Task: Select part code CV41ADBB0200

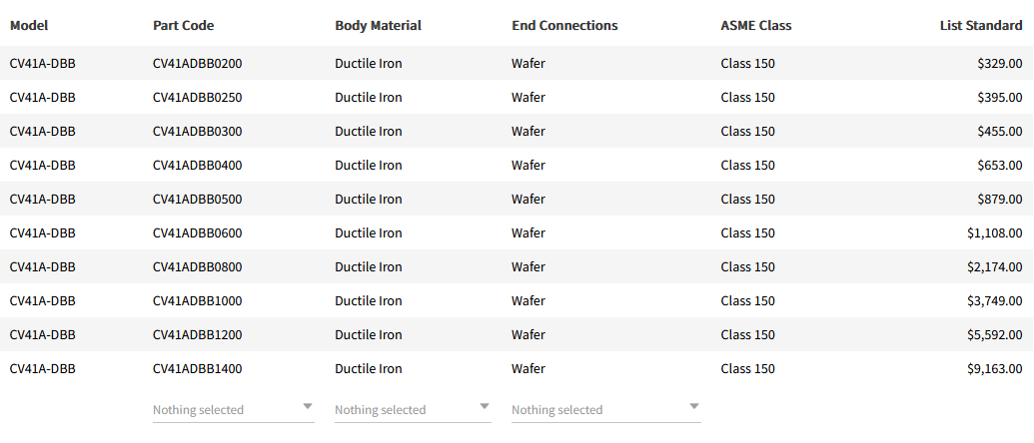Action: coord(197,64)
